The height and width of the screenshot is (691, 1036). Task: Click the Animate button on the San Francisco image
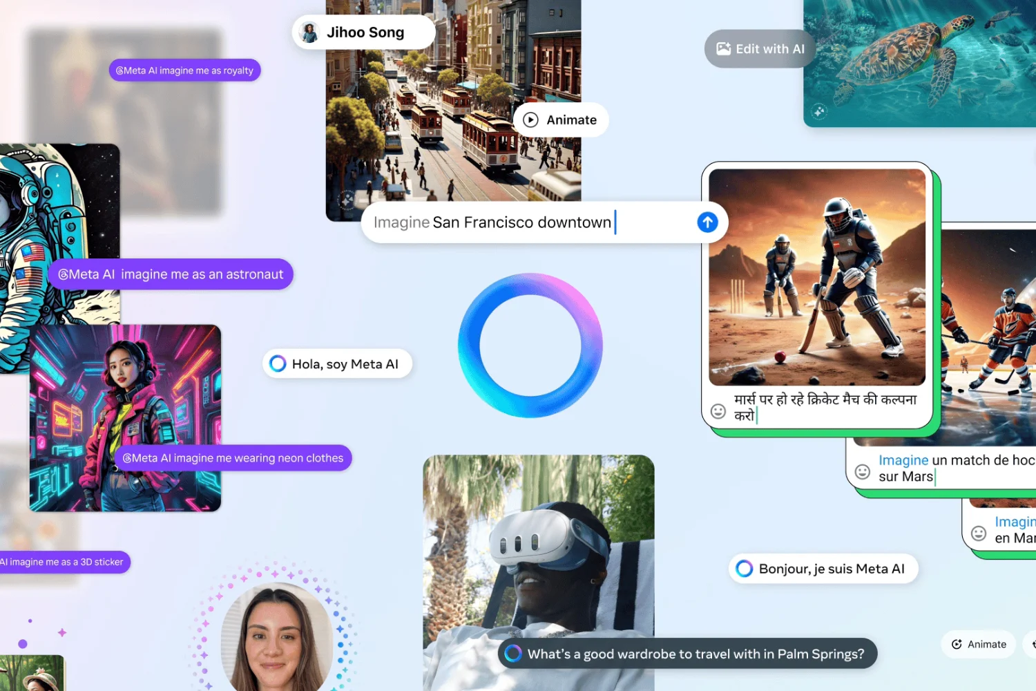coord(561,120)
